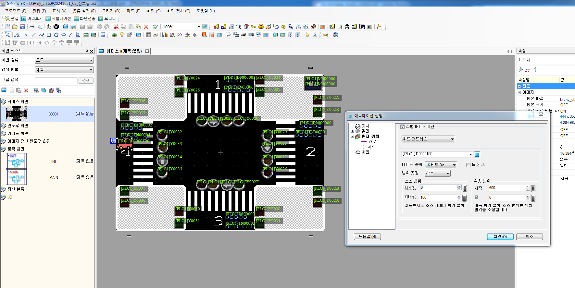Select the Lamp bulb part icon
This screenshot has height=288, width=575.
click(122, 35)
